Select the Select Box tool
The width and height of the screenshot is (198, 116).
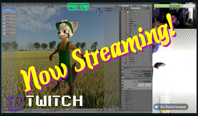9,9
